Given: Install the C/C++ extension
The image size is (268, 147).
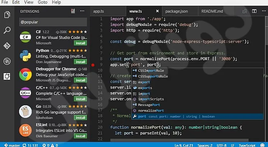Looking at the screenshot, I should click(x=81, y=99).
